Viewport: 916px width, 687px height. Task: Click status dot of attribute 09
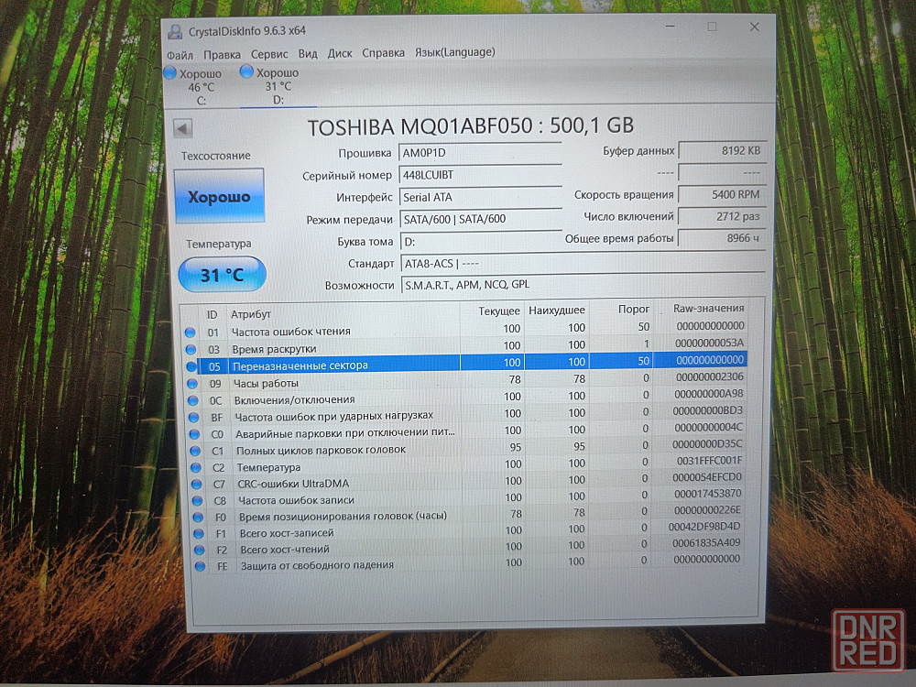pyautogui.click(x=192, y=384)
